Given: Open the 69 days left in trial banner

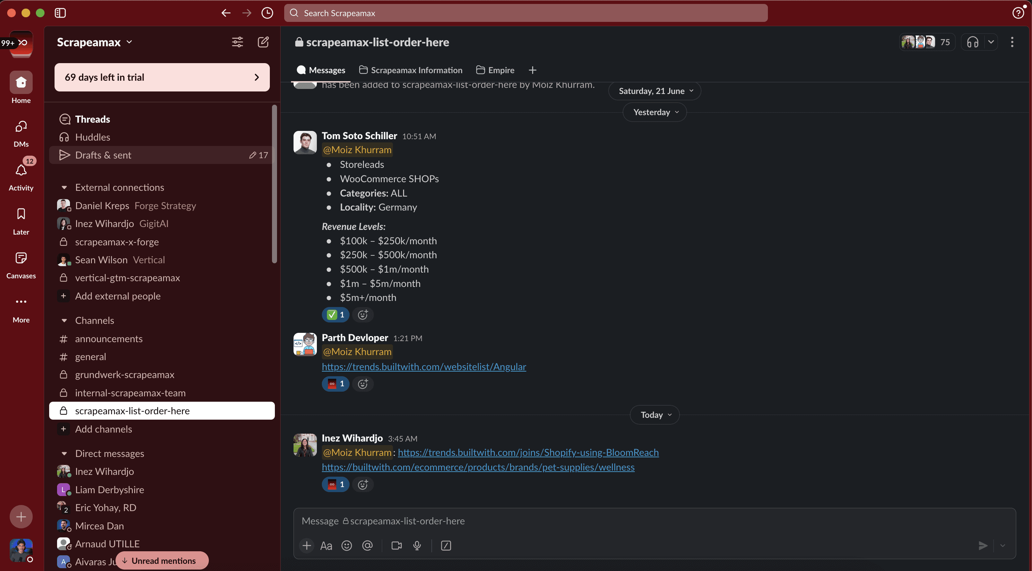Looking at the screenshot, I should tap(162, 77).
